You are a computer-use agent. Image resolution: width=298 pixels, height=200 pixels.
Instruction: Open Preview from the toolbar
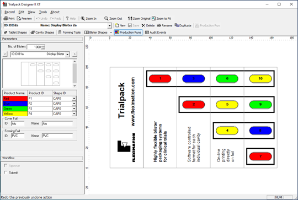pos(24,18)
